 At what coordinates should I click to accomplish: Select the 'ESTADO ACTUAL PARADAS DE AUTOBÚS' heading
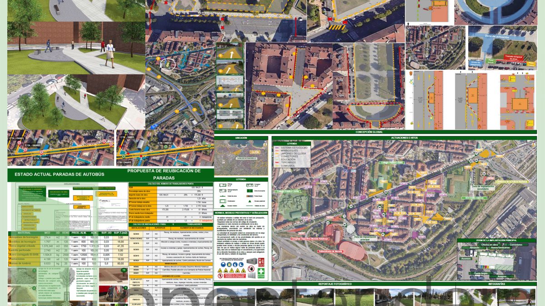point(59,174)
